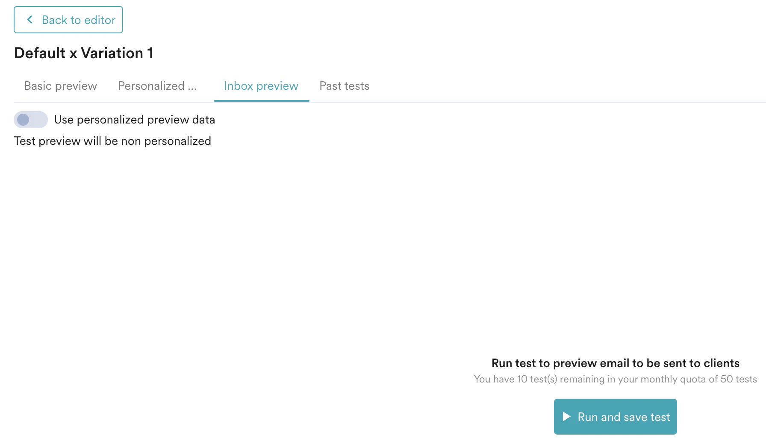Click the non personalized preview notice text
Image resolution: width=766 pixels, height=447 pixels.
pyautogui.click(x=112, y=141)
